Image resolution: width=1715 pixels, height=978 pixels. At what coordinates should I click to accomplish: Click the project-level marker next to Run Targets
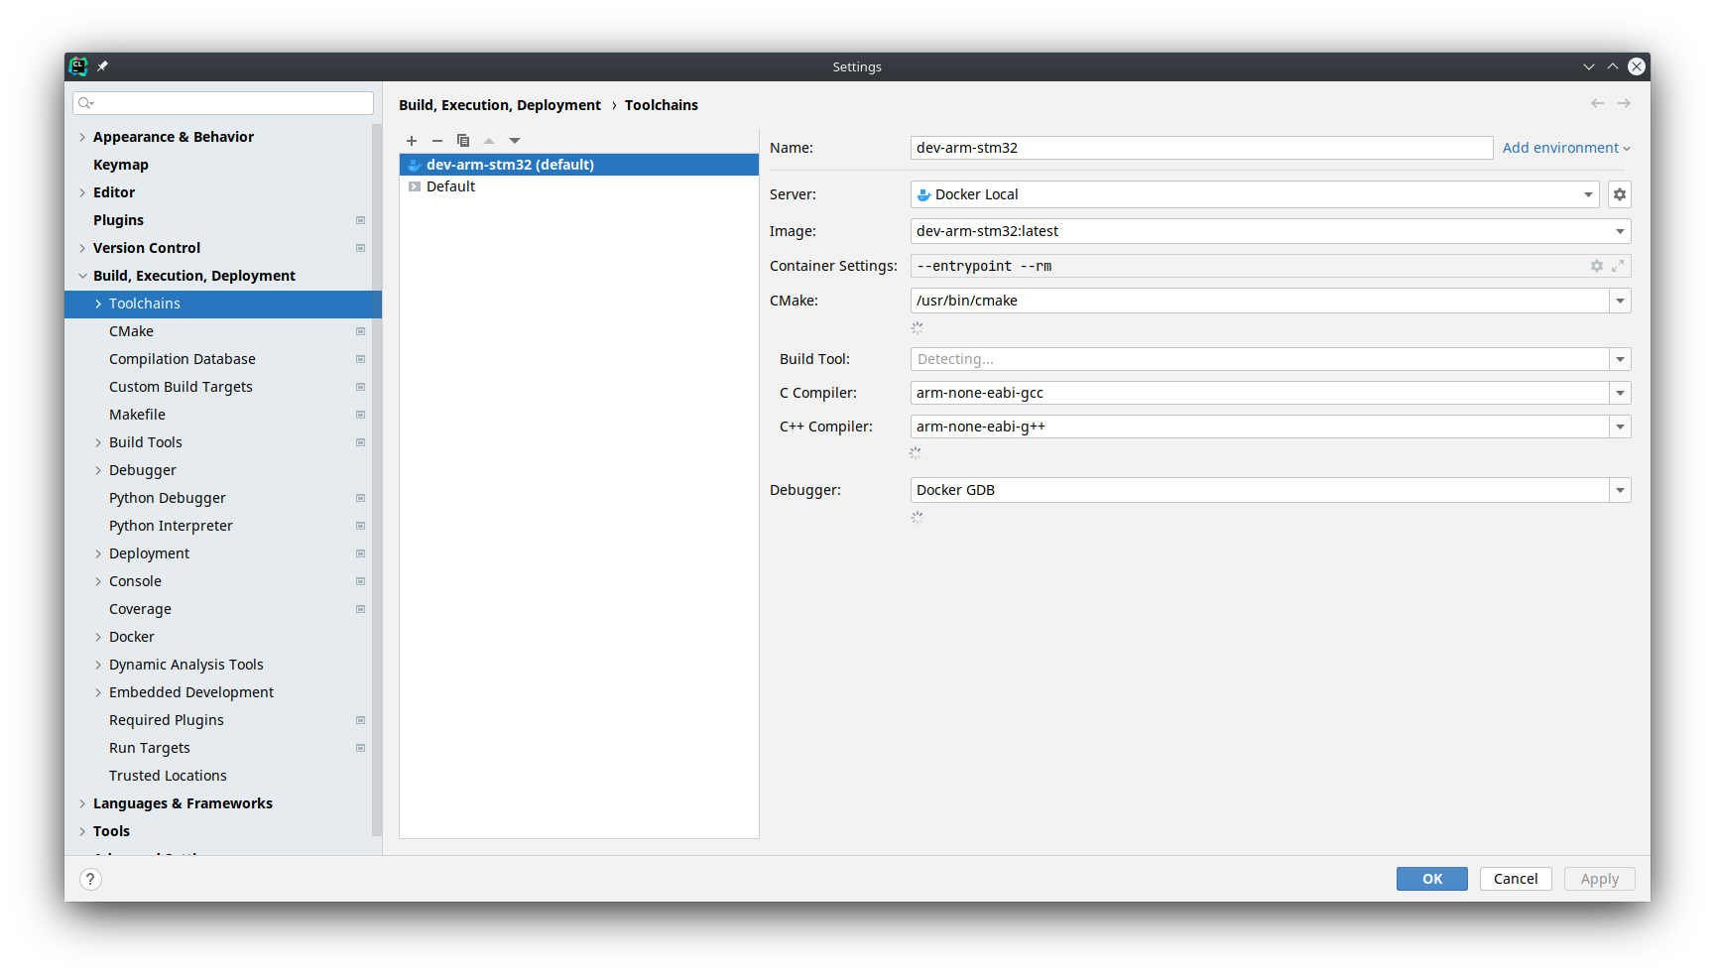(360, 748)
